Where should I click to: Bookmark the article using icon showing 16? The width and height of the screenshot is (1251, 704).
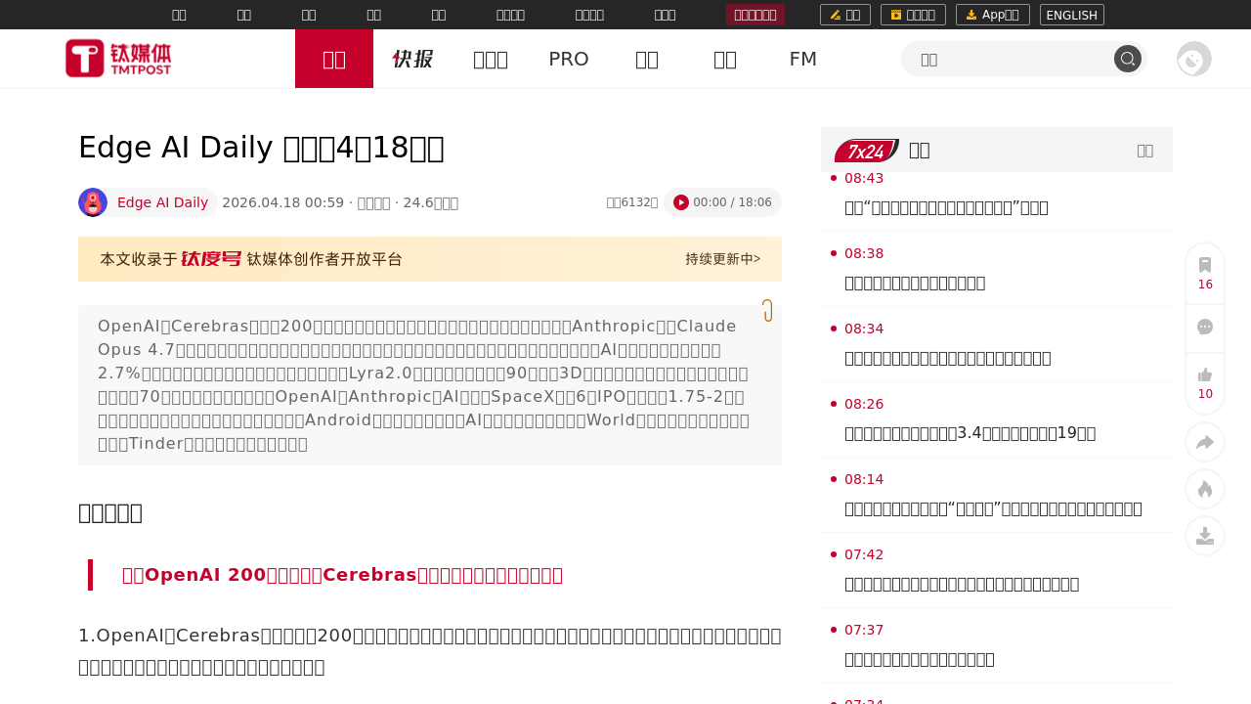(x=1205, y=273)
